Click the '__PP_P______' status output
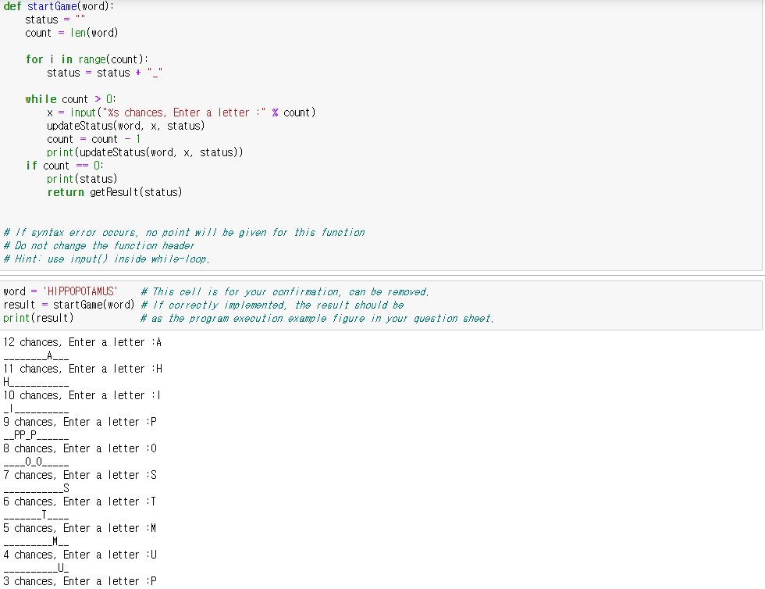The image size is (765, 589). 36,435
